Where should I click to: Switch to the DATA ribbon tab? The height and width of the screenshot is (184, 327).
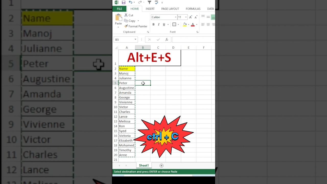click(x=211, y=9)
